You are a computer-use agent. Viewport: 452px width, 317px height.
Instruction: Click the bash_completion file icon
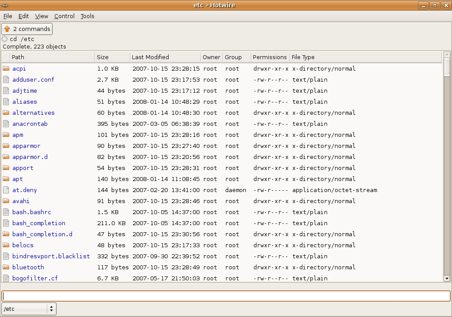point(6,223)
